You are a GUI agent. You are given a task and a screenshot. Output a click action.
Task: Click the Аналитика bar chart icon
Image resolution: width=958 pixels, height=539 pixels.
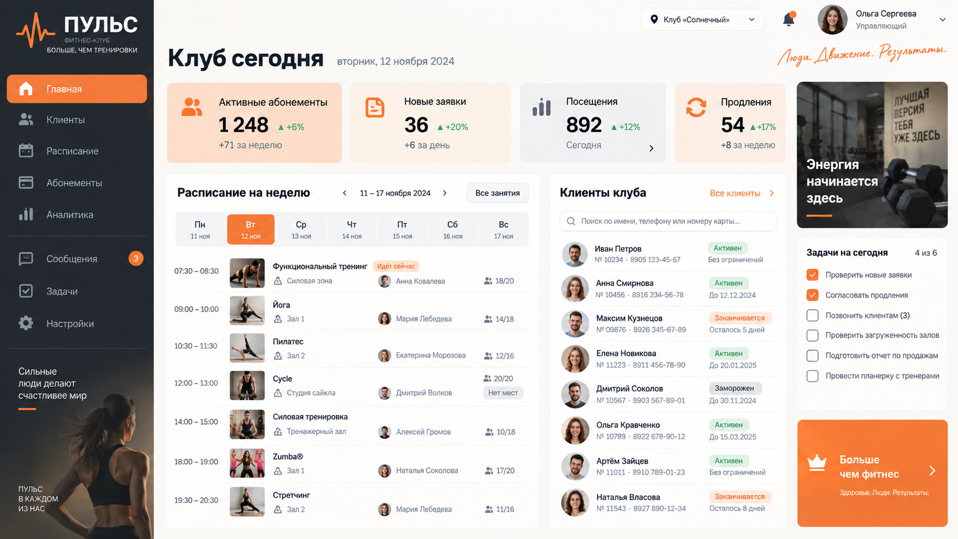[26, 215]
